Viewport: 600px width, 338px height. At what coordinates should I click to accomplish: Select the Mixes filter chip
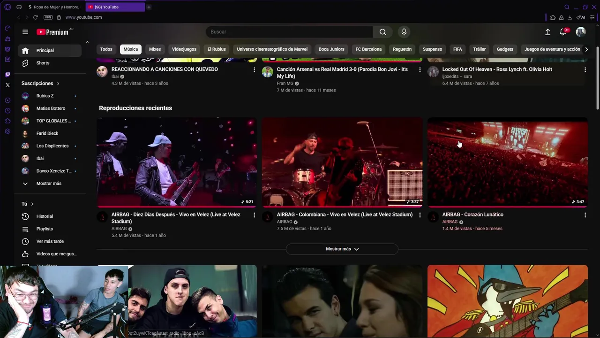[155, 49]
